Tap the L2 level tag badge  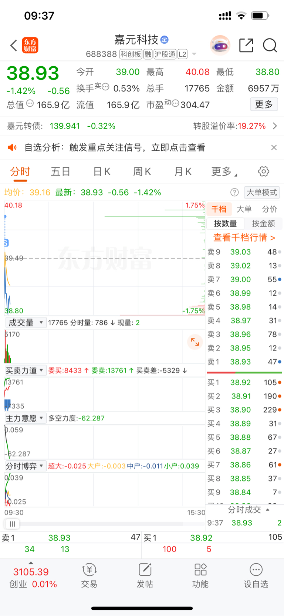point(182,54)
